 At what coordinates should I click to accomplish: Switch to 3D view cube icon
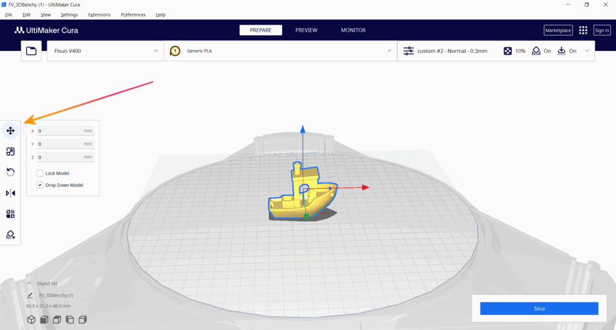pyautogui.click(x=31, y=319)
